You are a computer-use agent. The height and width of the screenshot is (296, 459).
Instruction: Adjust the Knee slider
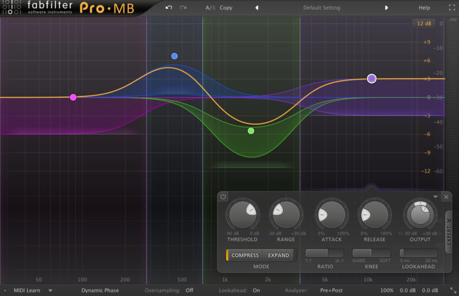(371, 253)
